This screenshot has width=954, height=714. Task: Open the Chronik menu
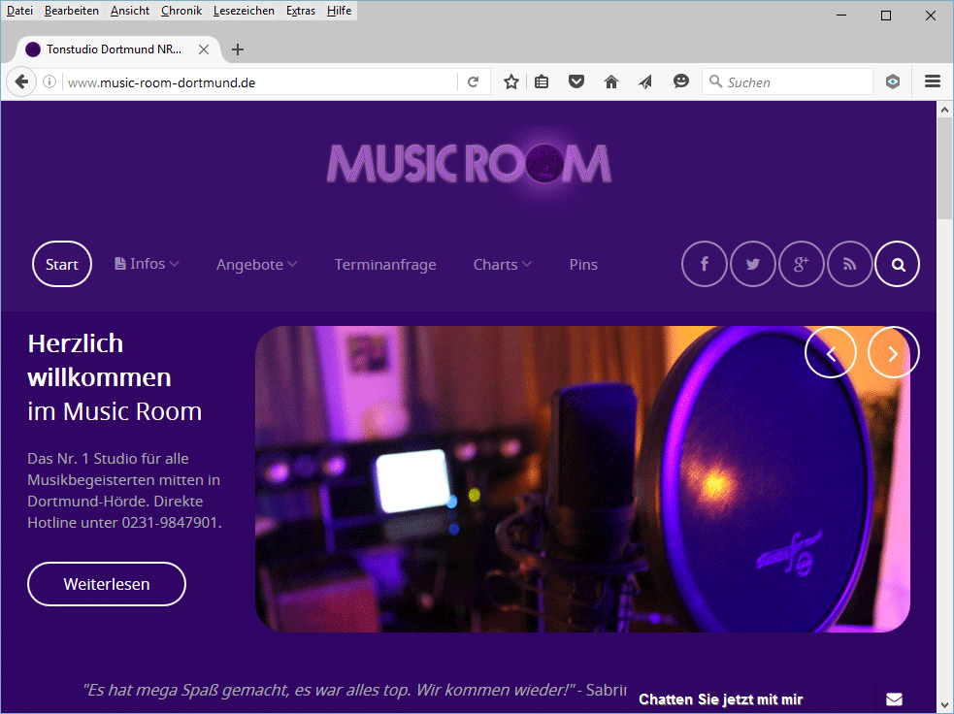click(181, 11)
